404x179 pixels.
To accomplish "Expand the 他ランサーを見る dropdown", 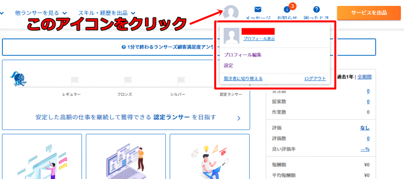I will [x=41, y=13].
